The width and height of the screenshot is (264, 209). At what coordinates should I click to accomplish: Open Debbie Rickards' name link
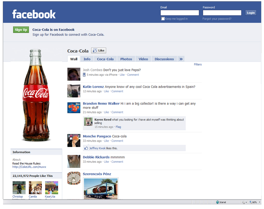point(96,157)
